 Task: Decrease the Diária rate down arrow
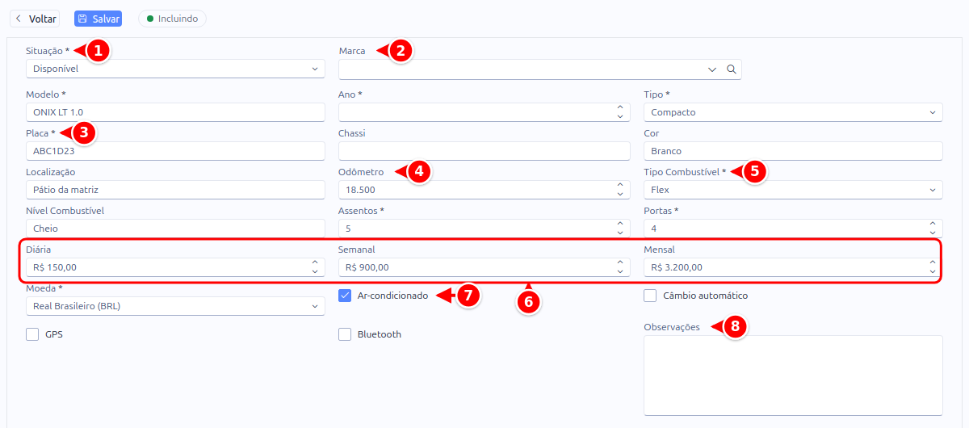click(x=315, y=272)
